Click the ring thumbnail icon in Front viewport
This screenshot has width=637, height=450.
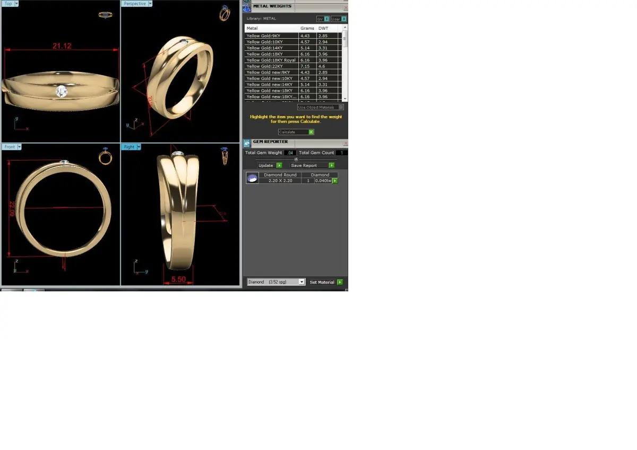(106, 156)
